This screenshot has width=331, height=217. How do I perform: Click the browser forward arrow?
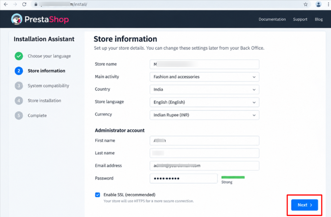(15, 4)
